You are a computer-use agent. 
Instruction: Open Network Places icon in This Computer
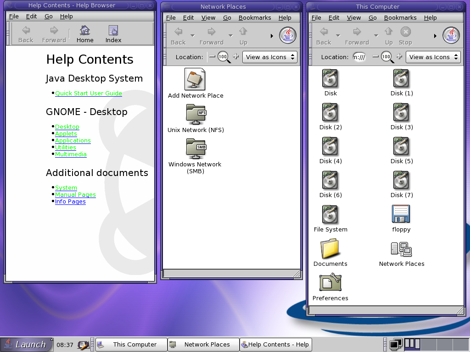click(401, 249)
